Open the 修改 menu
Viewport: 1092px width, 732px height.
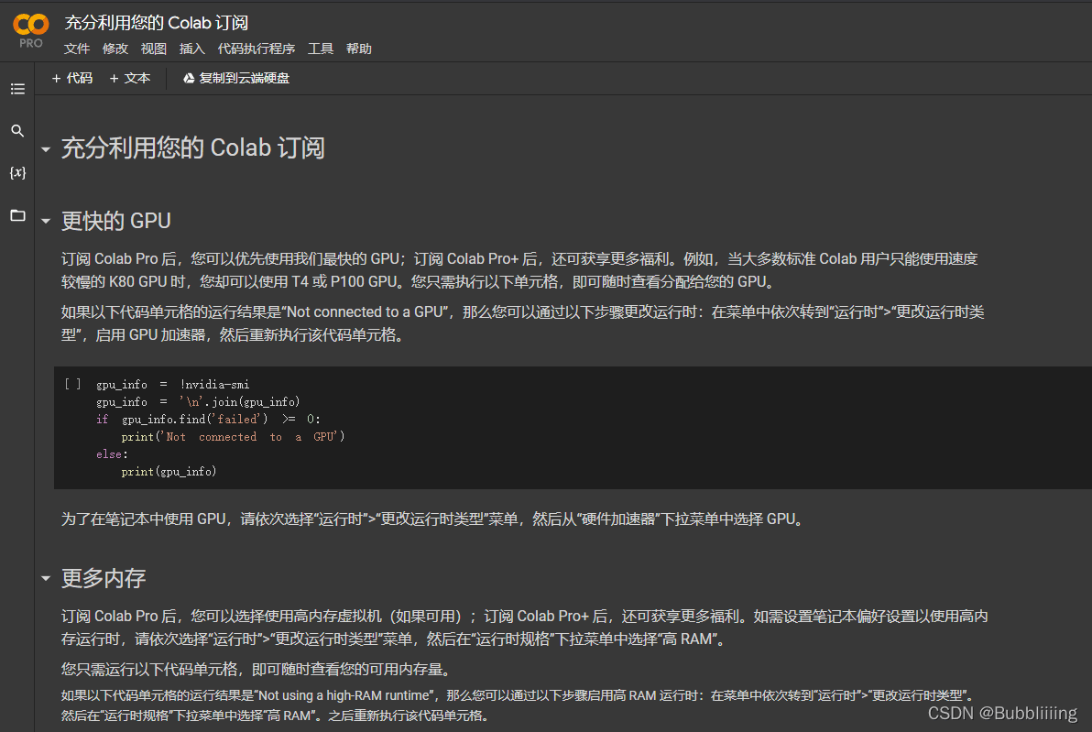click(115, 49)
